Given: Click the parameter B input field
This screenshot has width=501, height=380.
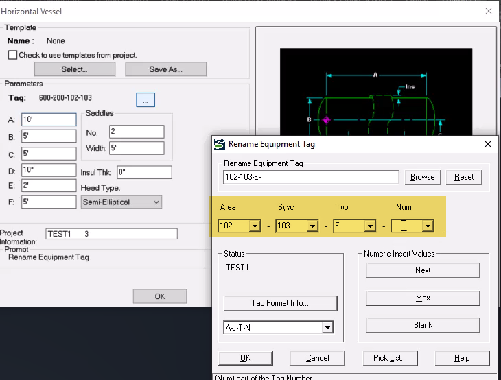Looking at the screenshot, I should click(49, 136).
